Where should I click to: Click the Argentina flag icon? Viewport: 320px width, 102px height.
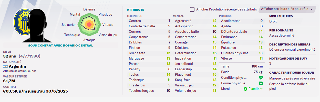[5, 66]
